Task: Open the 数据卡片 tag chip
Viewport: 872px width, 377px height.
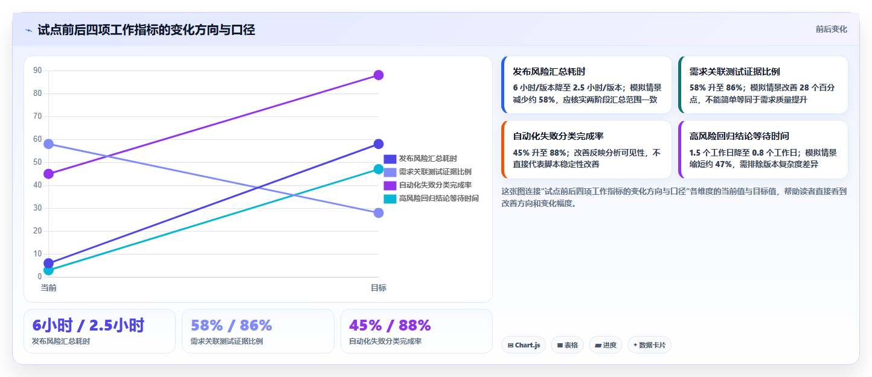Action: [649, 345]
